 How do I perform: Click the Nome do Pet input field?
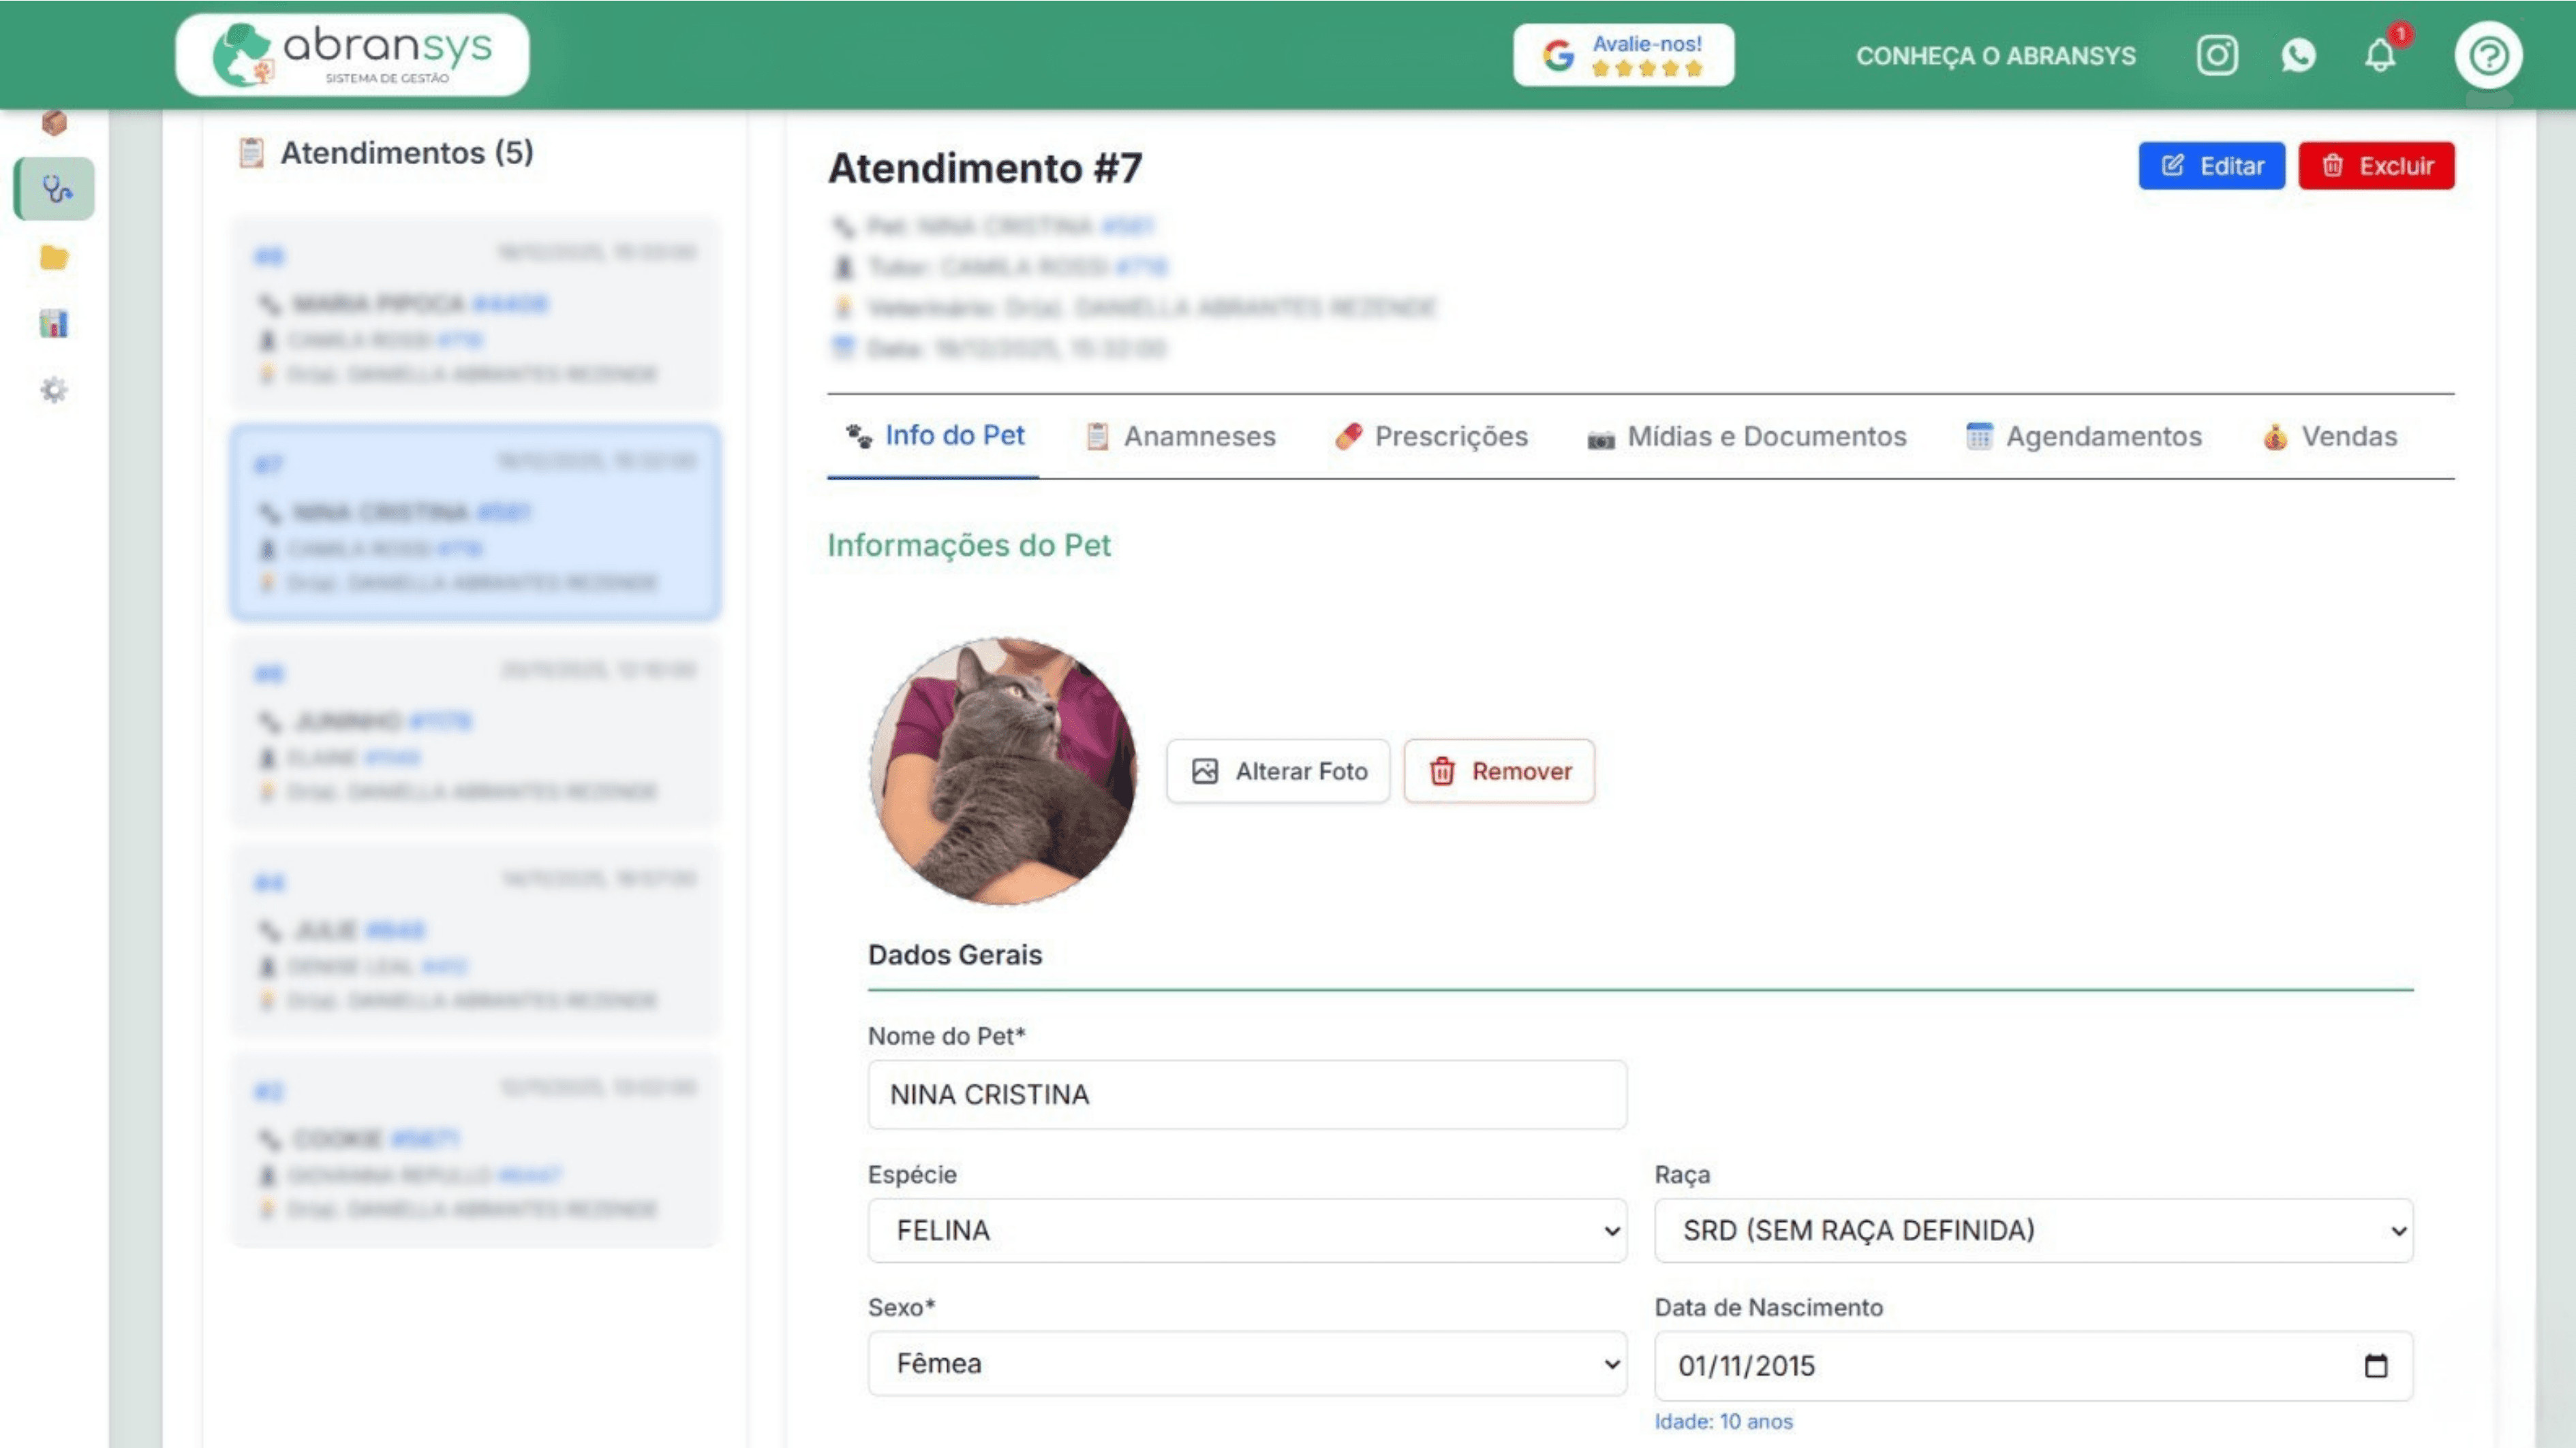click(1246, 1095)
